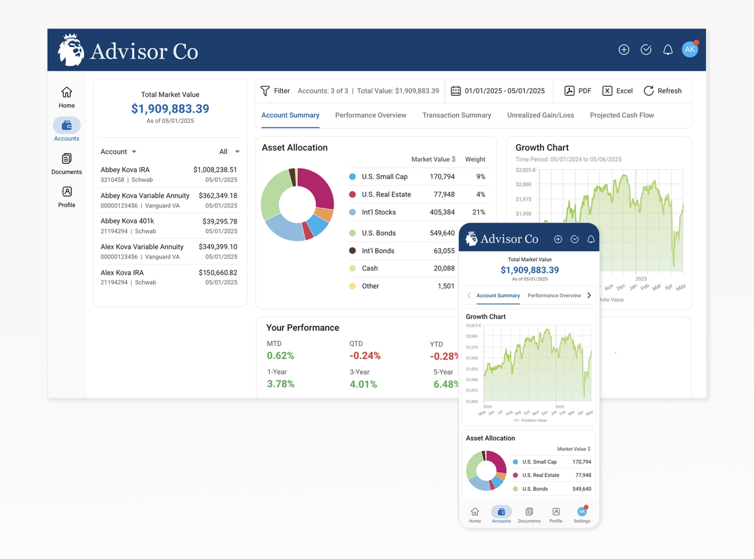Click the U.S. Small Cap blue swatch

[353, 177]
